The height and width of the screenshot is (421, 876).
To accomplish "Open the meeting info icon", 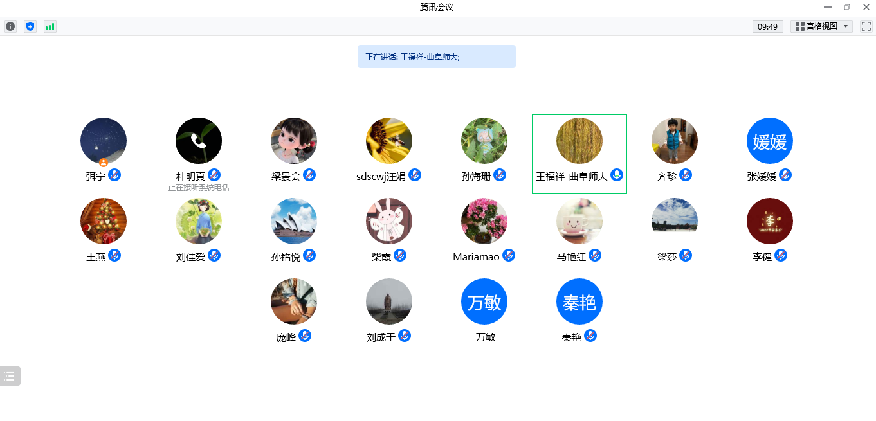I will 10,26.
